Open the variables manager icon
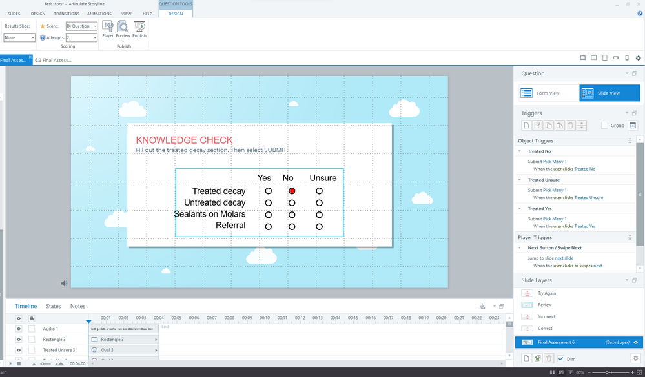 pos(633,125)
